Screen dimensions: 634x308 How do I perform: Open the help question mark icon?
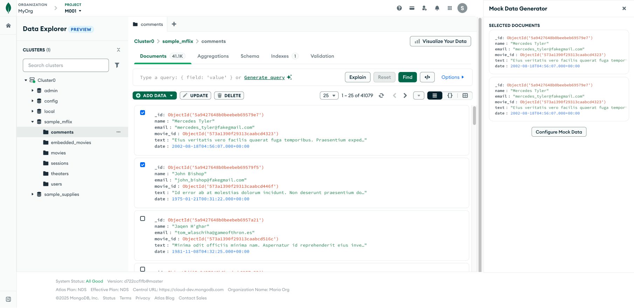(x=399, y=8)
